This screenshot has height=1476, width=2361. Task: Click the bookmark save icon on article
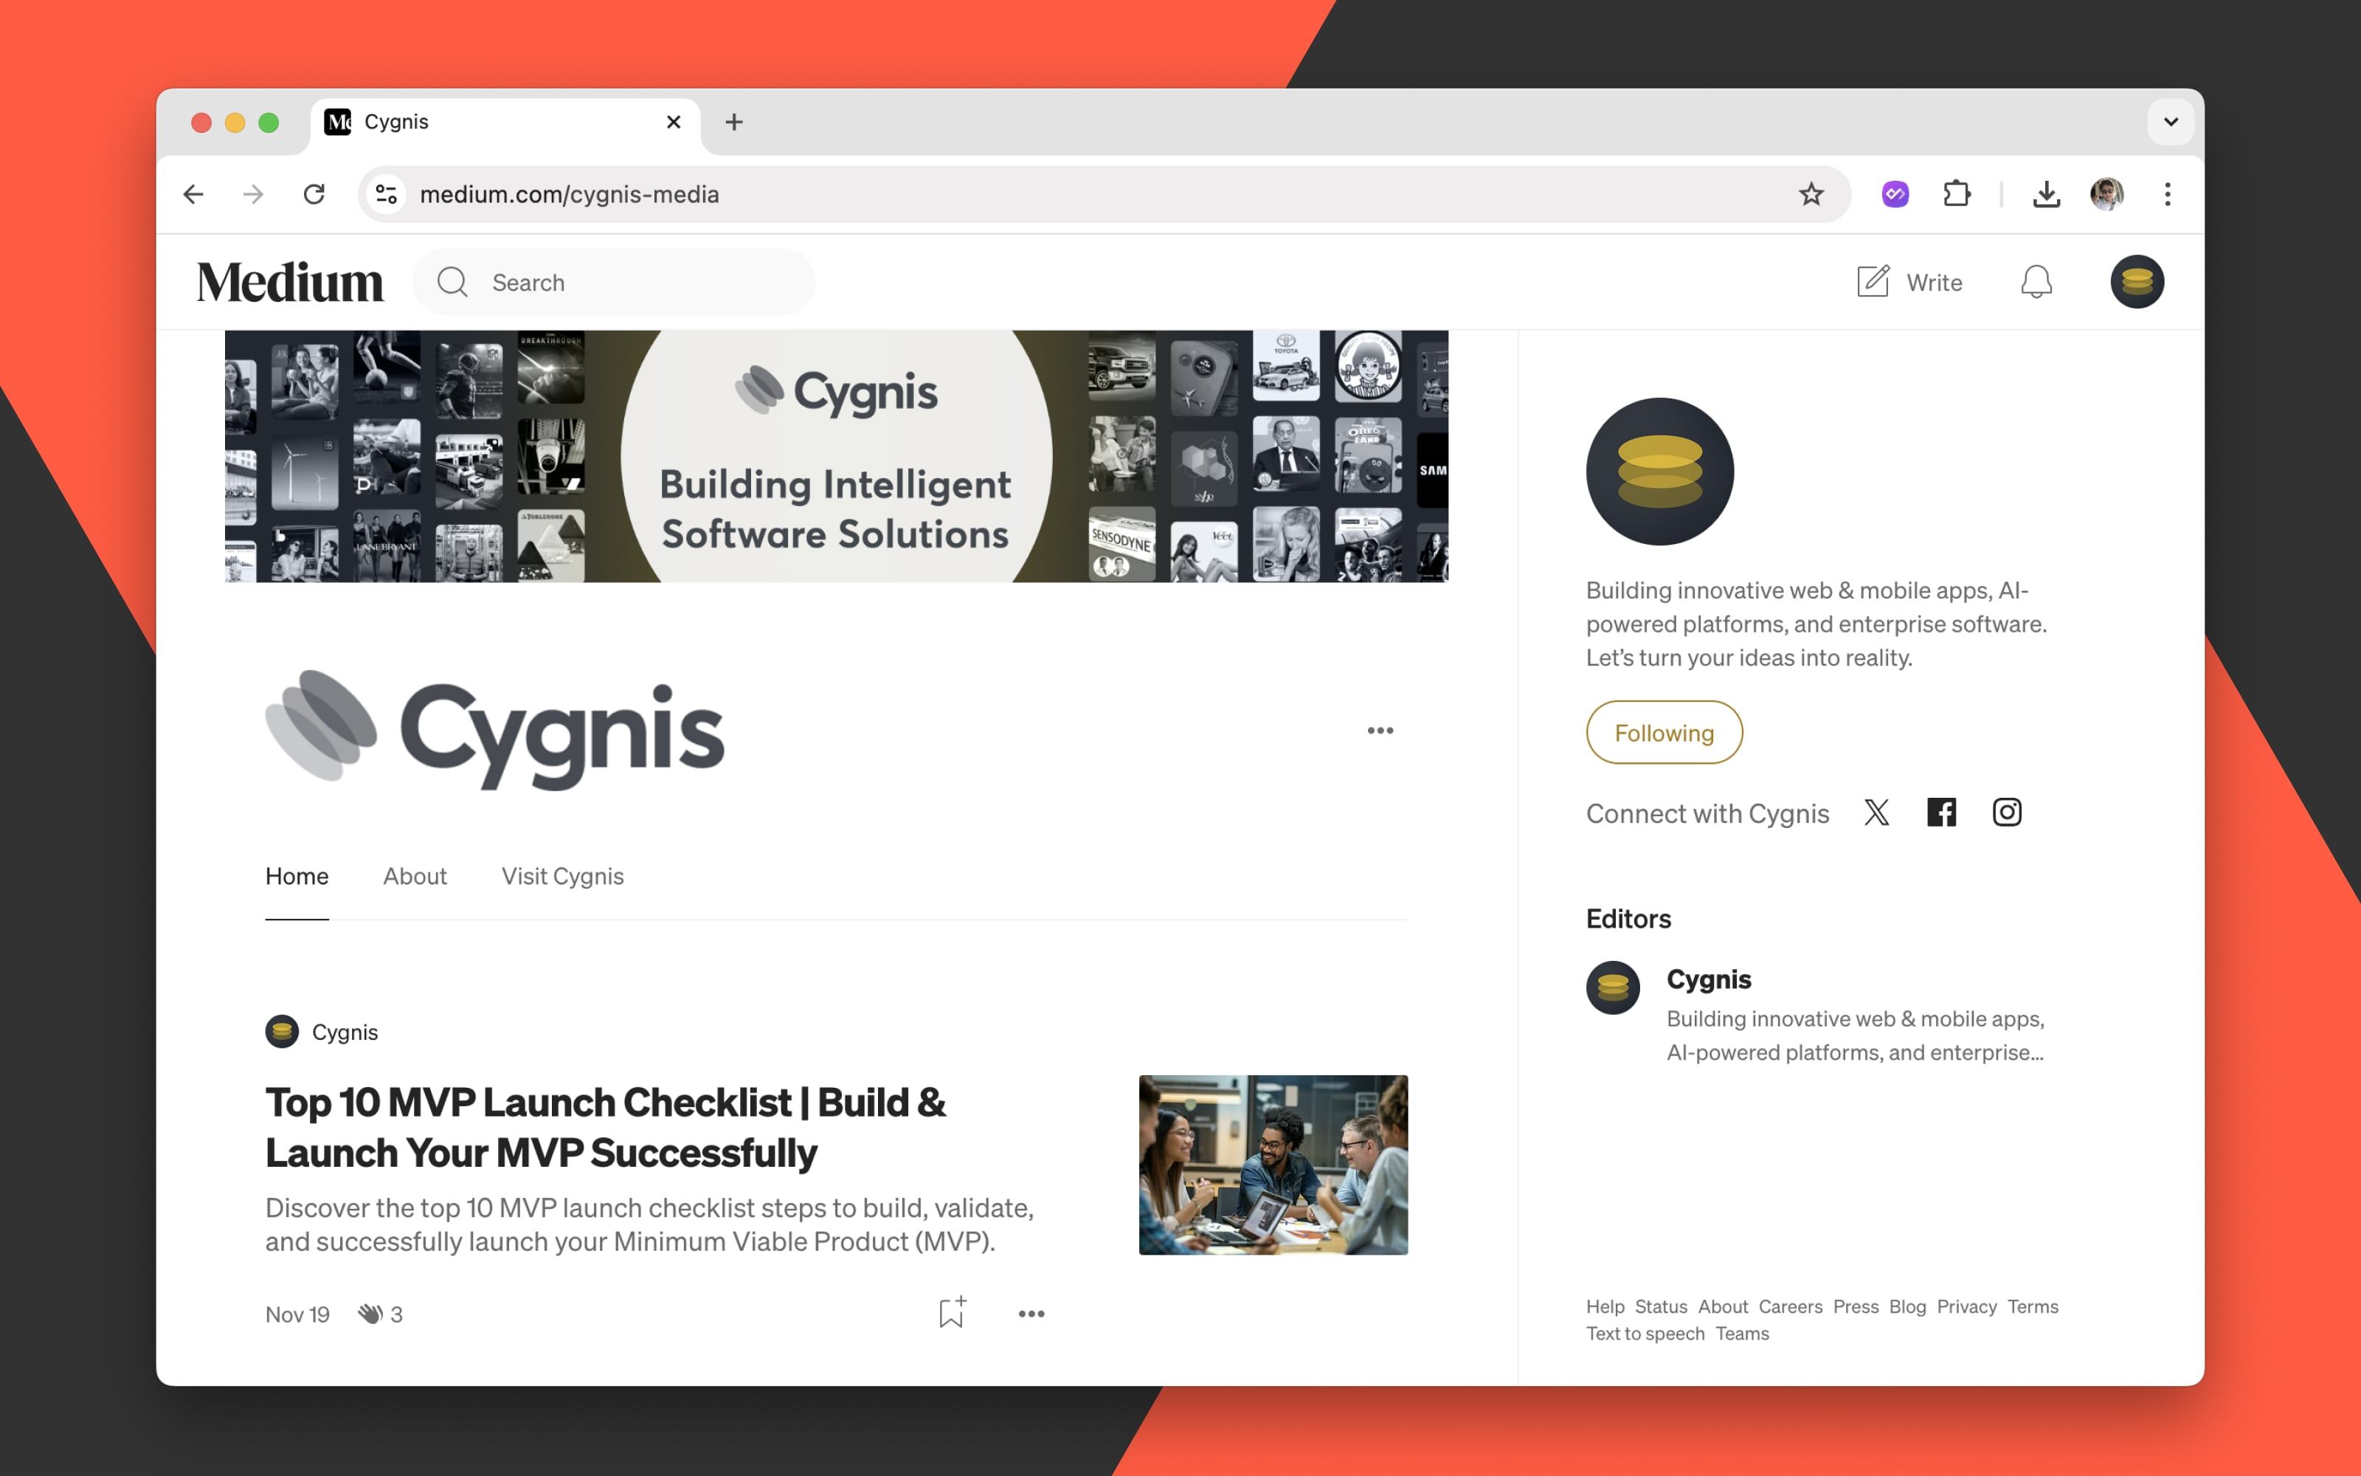(950, 1311)
